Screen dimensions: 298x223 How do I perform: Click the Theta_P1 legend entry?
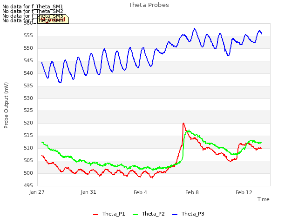[109, 214]
